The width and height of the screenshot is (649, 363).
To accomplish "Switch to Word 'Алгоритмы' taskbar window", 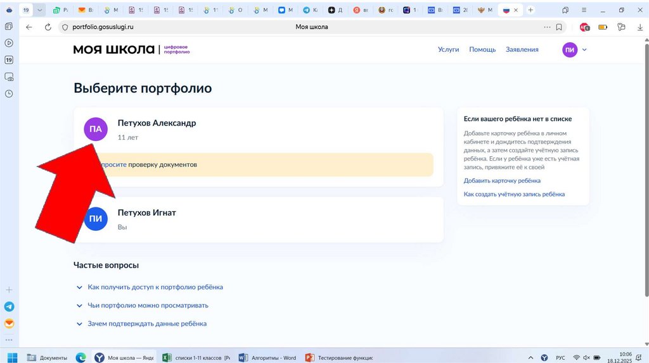I will (x=268, y=358).
